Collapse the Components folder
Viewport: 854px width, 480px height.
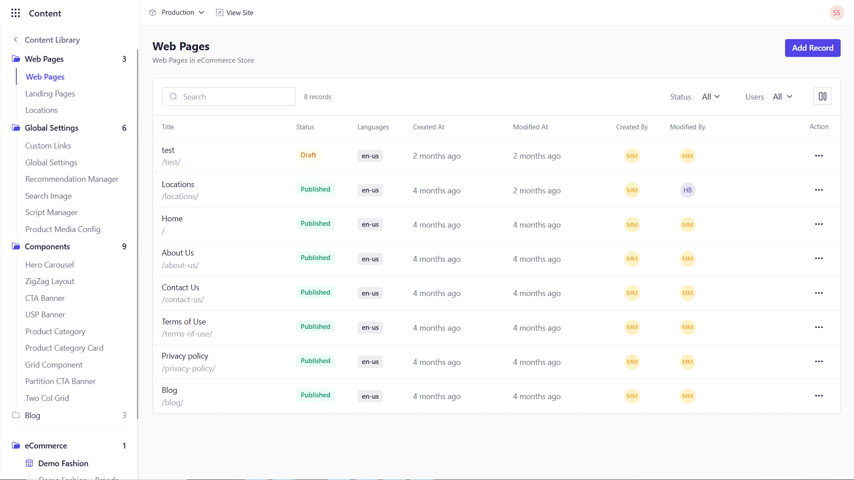(47, 247)
